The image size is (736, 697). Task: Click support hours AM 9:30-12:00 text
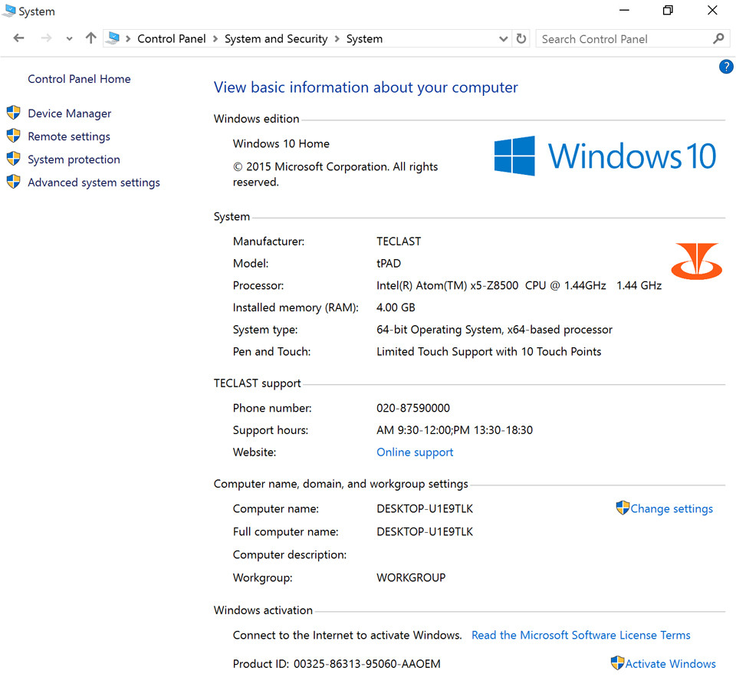point(455,430)
